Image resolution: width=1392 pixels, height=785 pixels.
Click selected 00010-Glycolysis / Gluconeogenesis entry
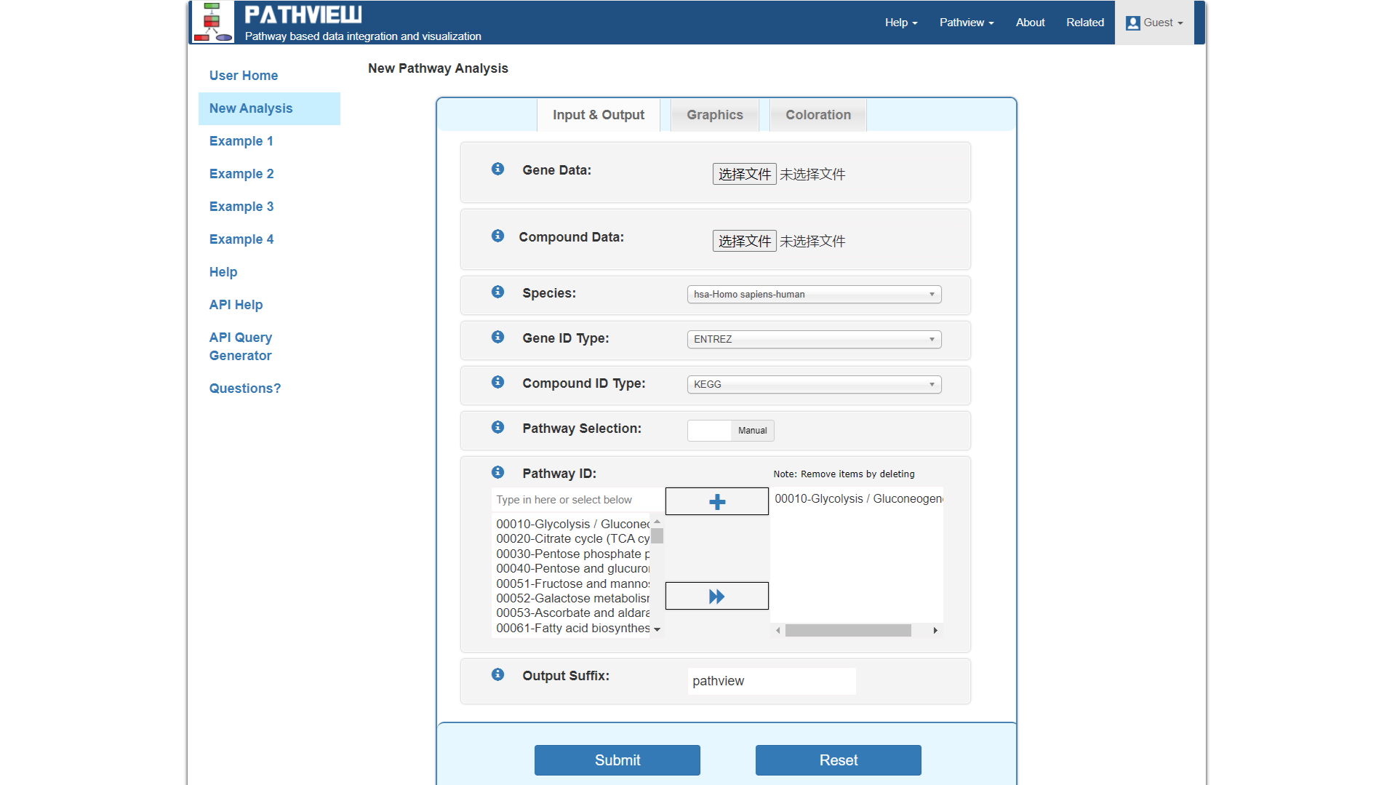pos(858,499)
